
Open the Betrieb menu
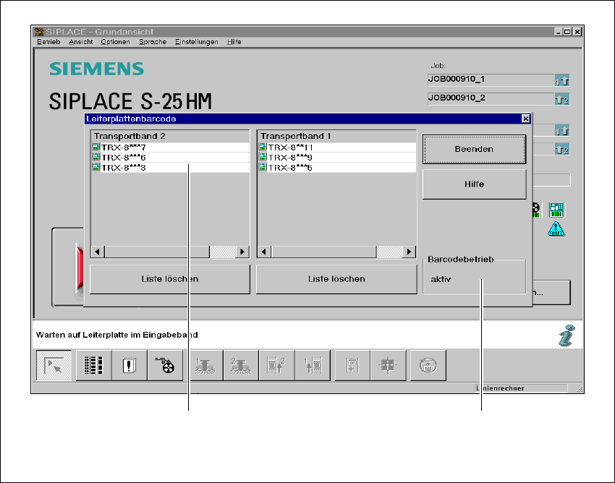coord(49,42)
